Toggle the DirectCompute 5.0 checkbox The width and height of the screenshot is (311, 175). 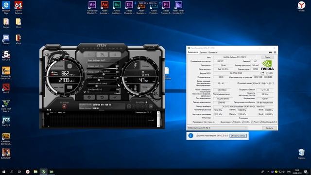click(x=261, y=122)
